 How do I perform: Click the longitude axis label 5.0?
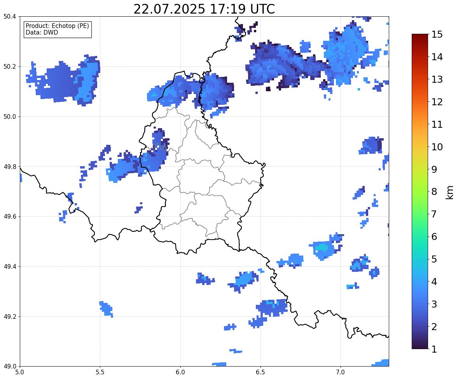pyautogui.click(x=20, y=372)
